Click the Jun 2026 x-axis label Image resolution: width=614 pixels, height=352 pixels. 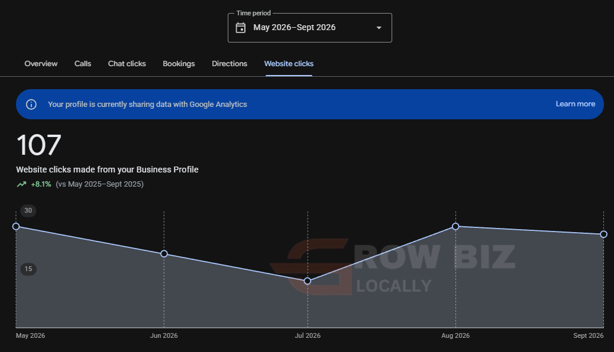pyautogui.click(x=164, y=335)
